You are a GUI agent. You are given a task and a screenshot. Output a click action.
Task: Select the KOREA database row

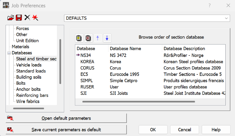pos(150,62)
